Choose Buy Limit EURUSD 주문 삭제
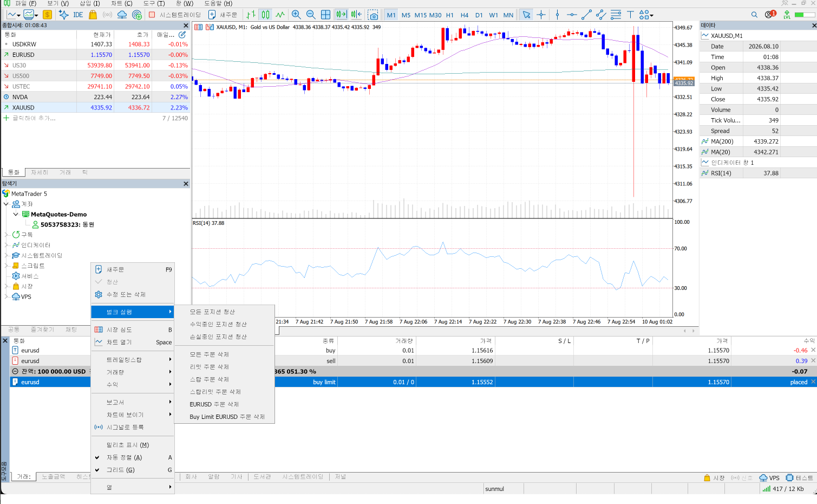The height and width of the screenshot is (504, 817). [x=225, y=417]
